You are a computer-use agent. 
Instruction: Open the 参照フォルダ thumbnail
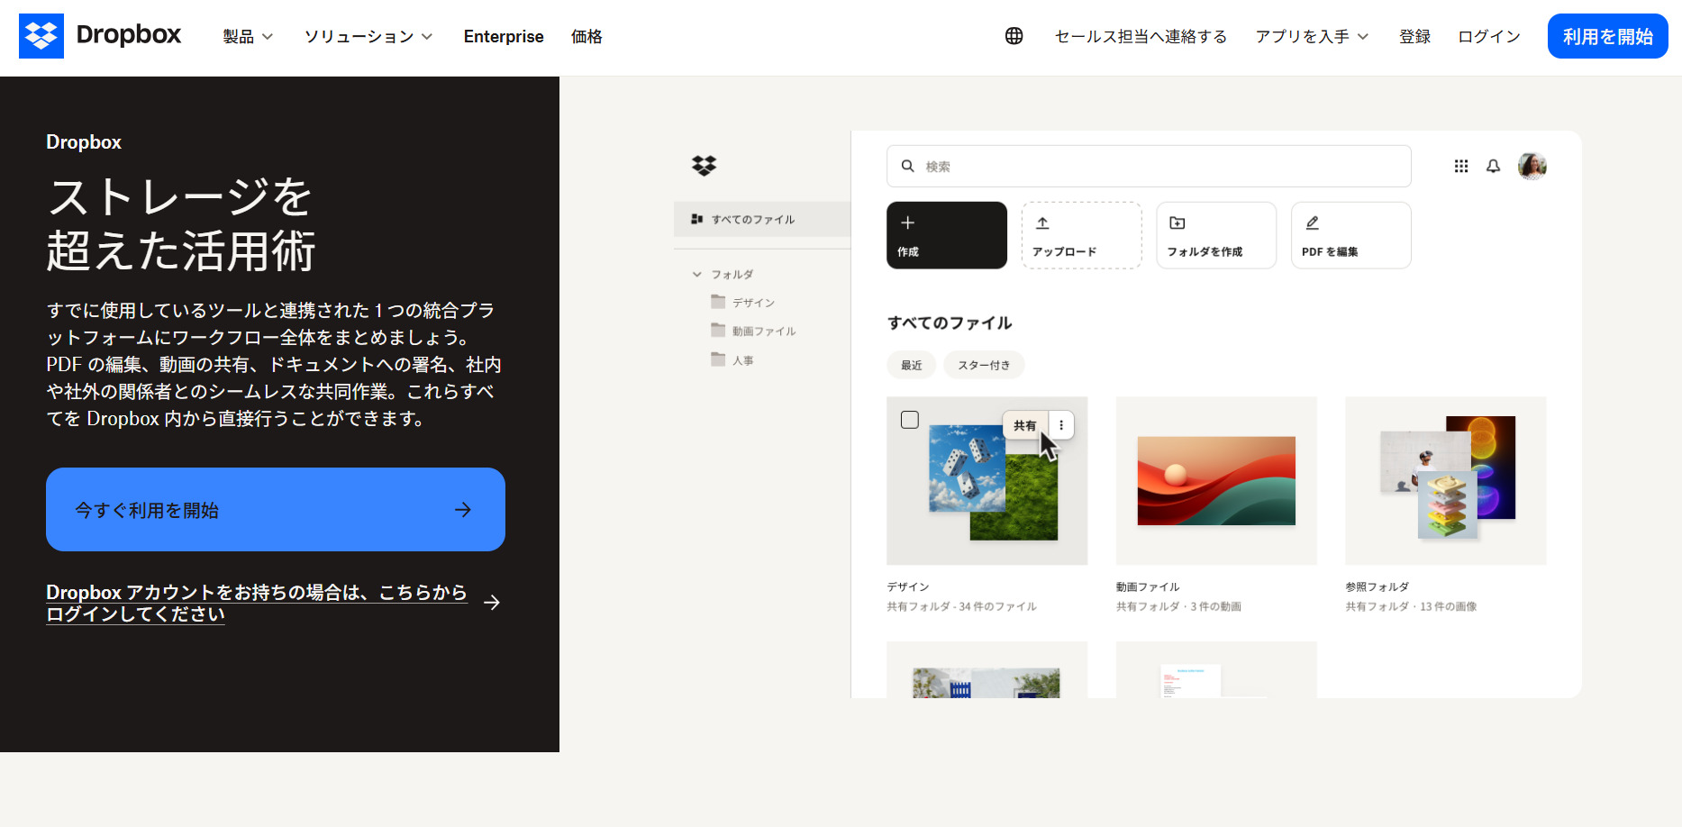pyautogui.click(x=1446, y=481)
